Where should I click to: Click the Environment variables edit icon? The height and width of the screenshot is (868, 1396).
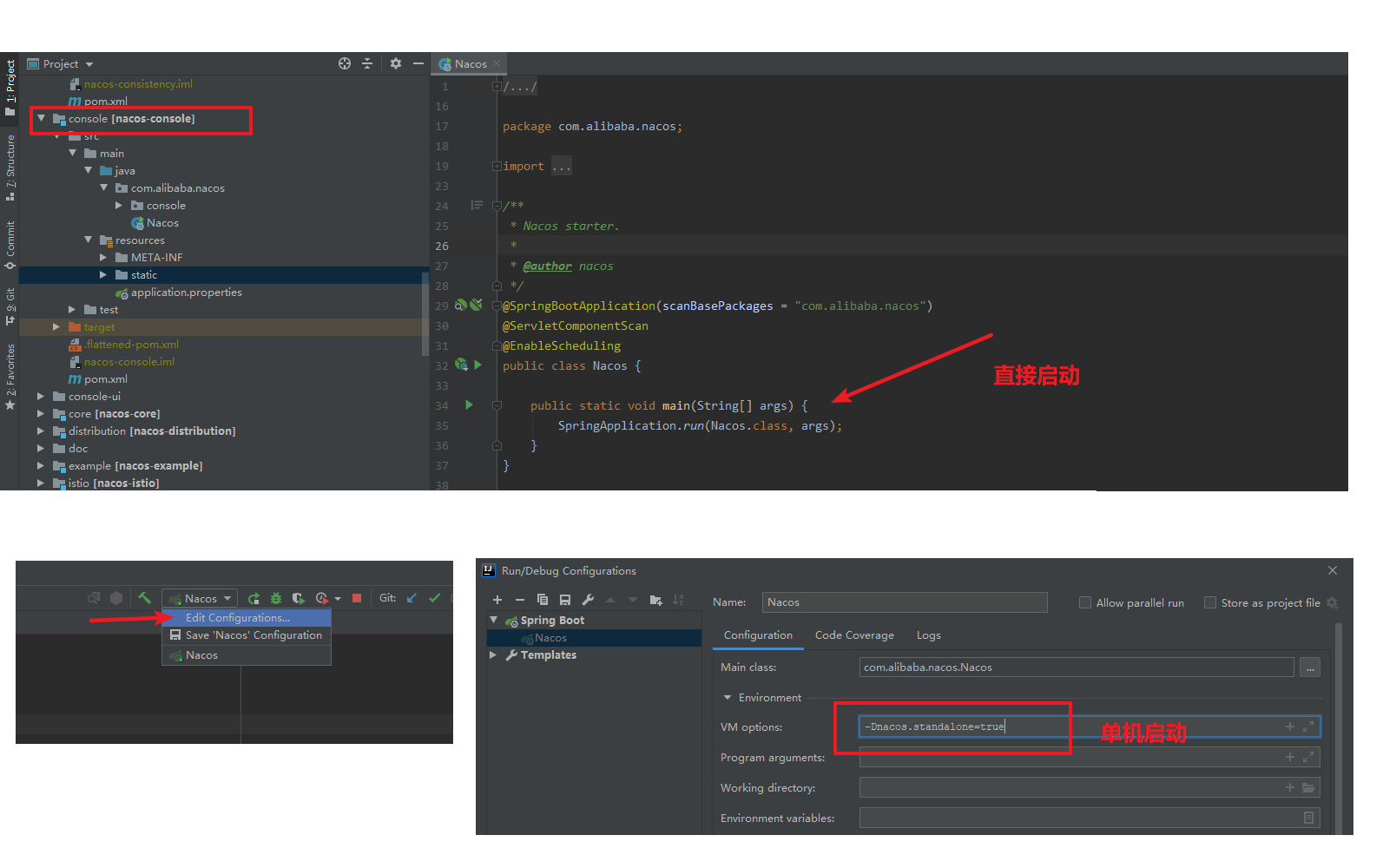(x=1308, y=818)
